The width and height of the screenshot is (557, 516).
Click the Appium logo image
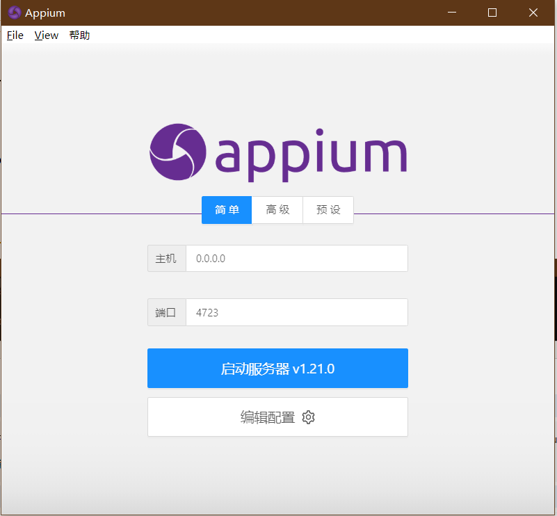pyautogui.click(x=278, y=153)
